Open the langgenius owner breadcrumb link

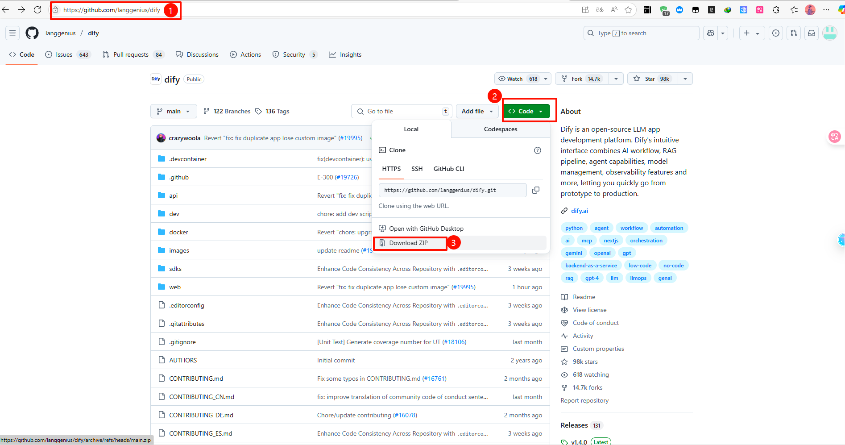pos(60,33)
